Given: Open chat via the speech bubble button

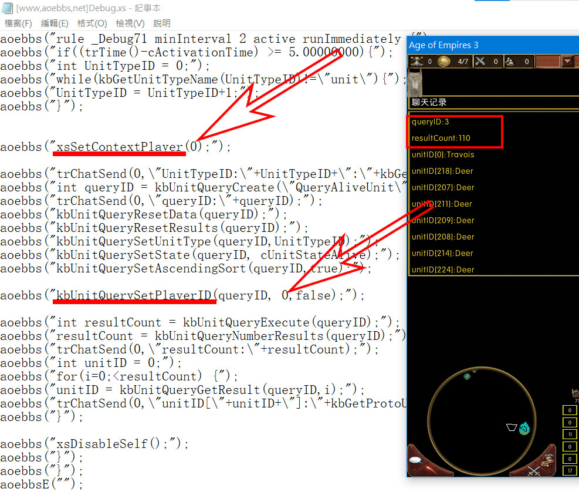Looking at the screenshot, I should 416,460.
